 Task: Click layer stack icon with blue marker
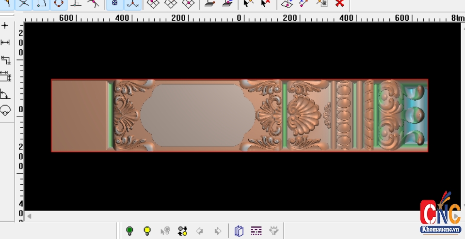227,3
